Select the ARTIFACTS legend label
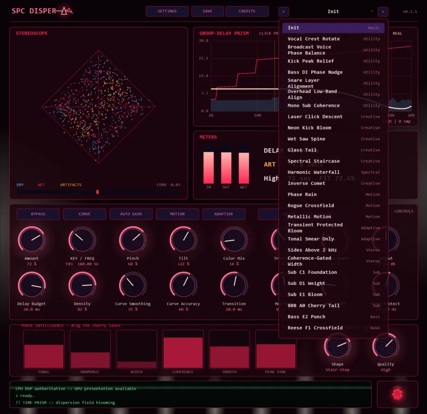Viewport: 427px width, 414px height. point(71,185)
